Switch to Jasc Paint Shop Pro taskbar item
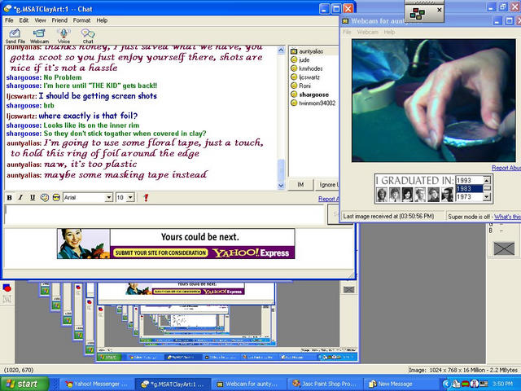Viewport: 521px width, 391px height. point(325,384)
